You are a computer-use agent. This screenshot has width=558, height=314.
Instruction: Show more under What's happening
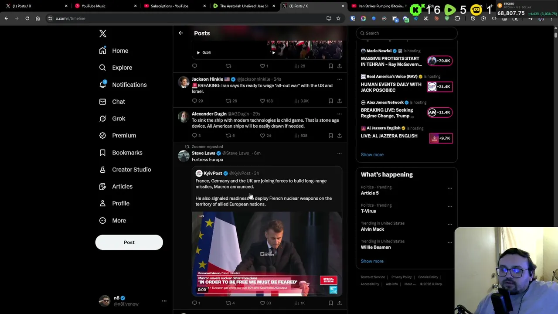coord(372,261)
